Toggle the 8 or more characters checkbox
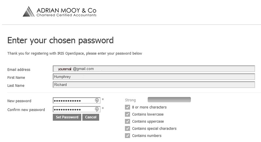This screenshot has height=142, width=261. pos(127,107)
